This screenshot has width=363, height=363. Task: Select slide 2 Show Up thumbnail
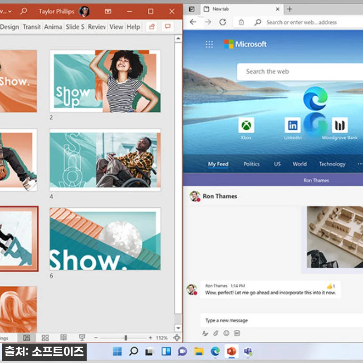105,81
